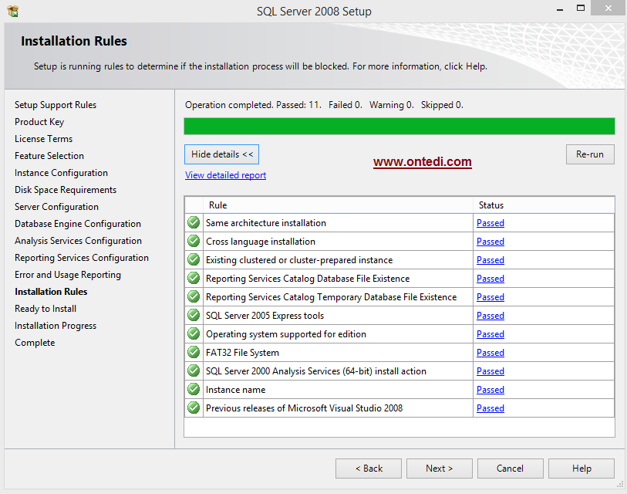Viewport: 627px width, 494px height.
Task: Open Passed link for Catalog Temporary Database File Existence
Action: pos(490,297)
